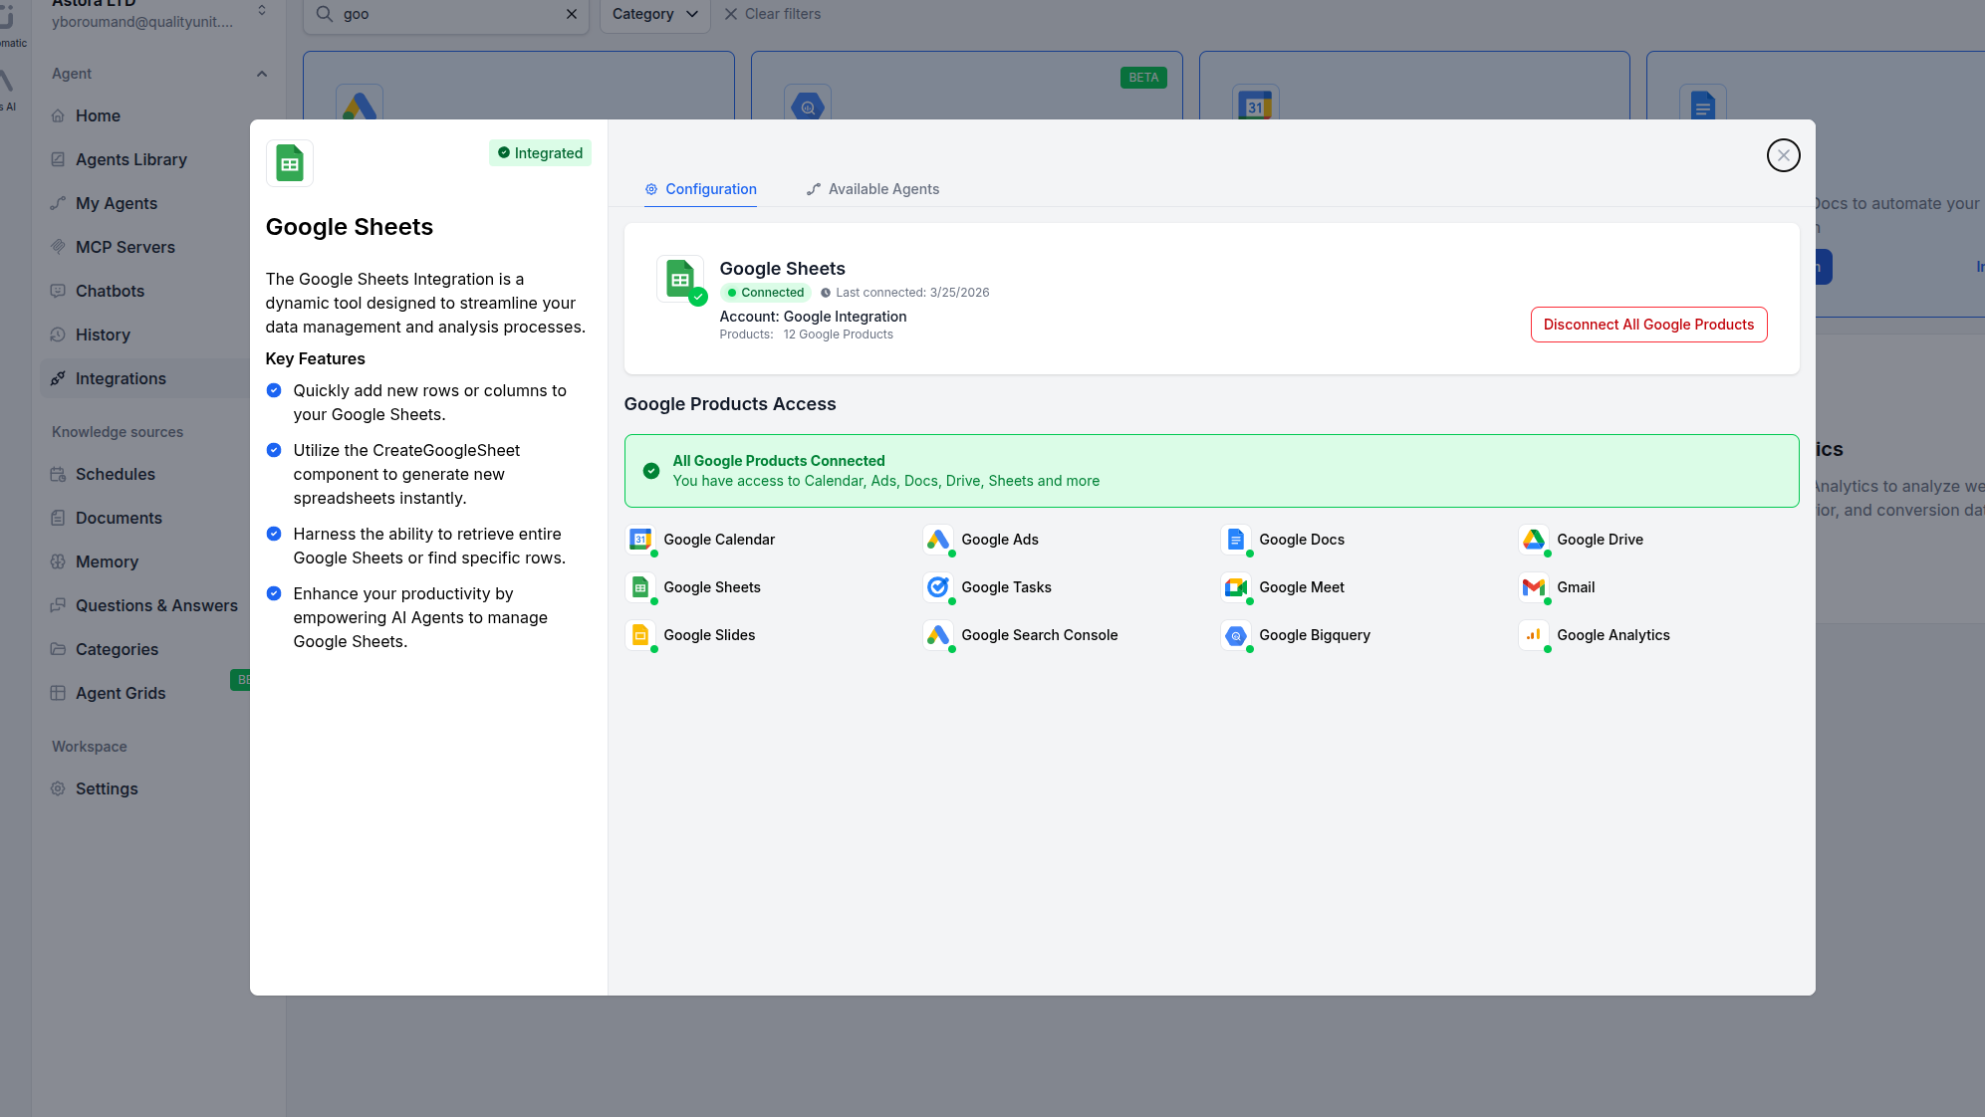
Task: Select the Google Calendar product icon
Action: point(640,539)
